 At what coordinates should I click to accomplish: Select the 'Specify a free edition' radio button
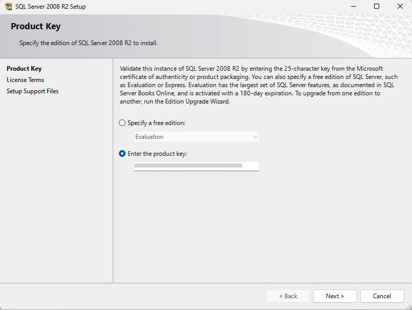[x=122, y=123]
